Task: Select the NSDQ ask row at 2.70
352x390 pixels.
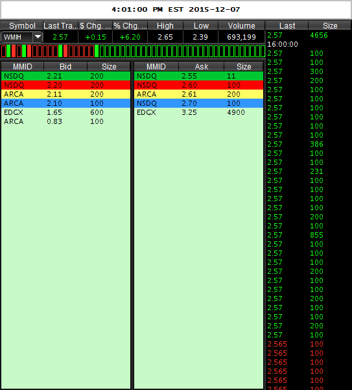Action: click(x=198, y=103)
